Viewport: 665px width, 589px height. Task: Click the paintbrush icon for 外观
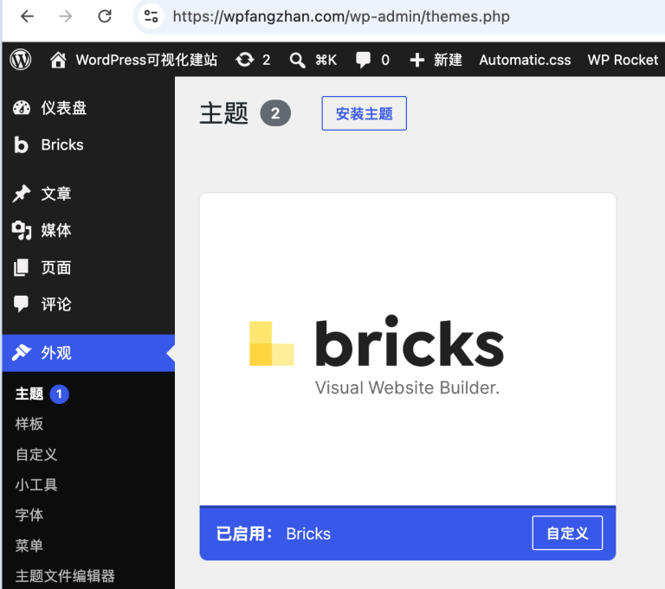point(21,353)
